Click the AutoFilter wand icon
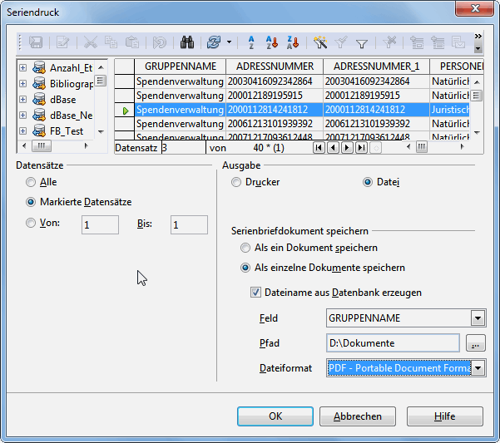This screenshot has width=500, height=443. (320, 42)
